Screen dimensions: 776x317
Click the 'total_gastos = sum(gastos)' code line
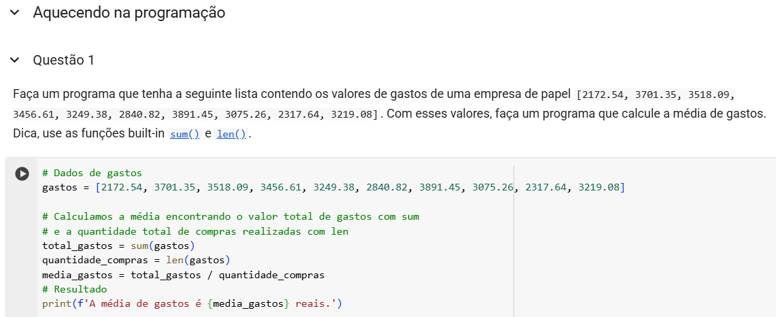[x=119, y=246]
